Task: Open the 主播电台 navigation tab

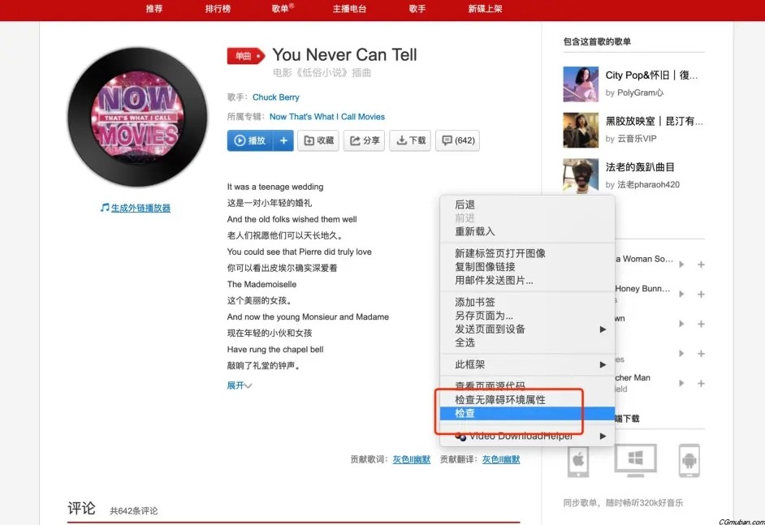Action: click(x=349, y=9)
